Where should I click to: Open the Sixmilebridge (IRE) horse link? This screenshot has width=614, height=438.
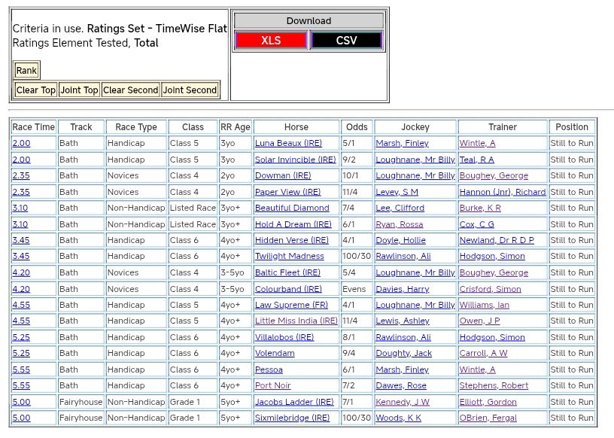pos(292,418)
